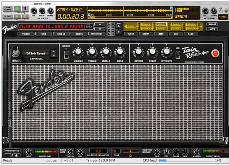Switch to the Cab tab
The width and height of the screenshot is (229, 165).
tap(176, 34)
